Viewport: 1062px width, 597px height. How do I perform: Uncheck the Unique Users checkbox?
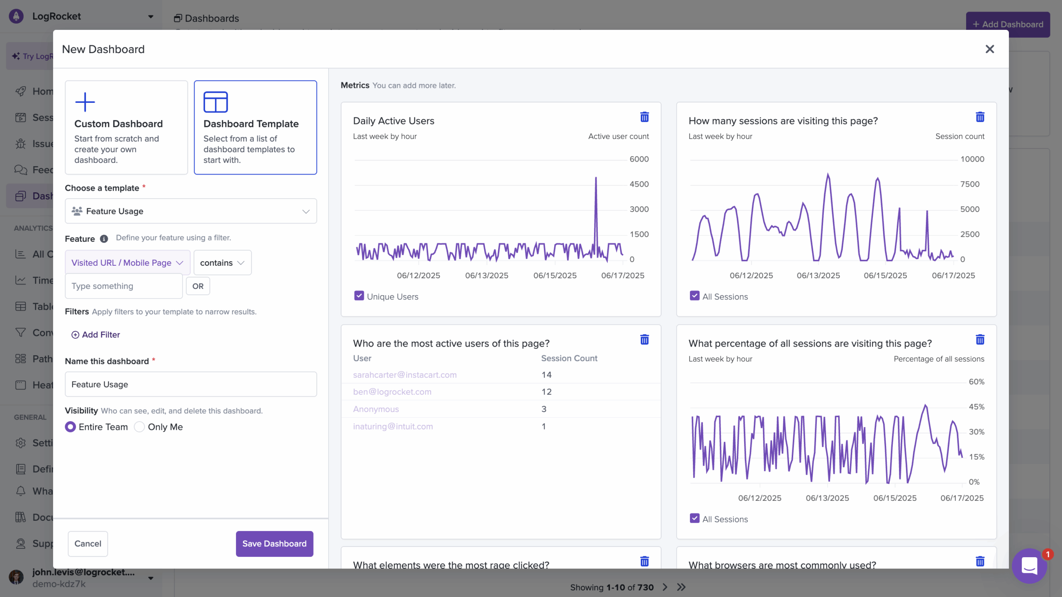pos(359,296)
